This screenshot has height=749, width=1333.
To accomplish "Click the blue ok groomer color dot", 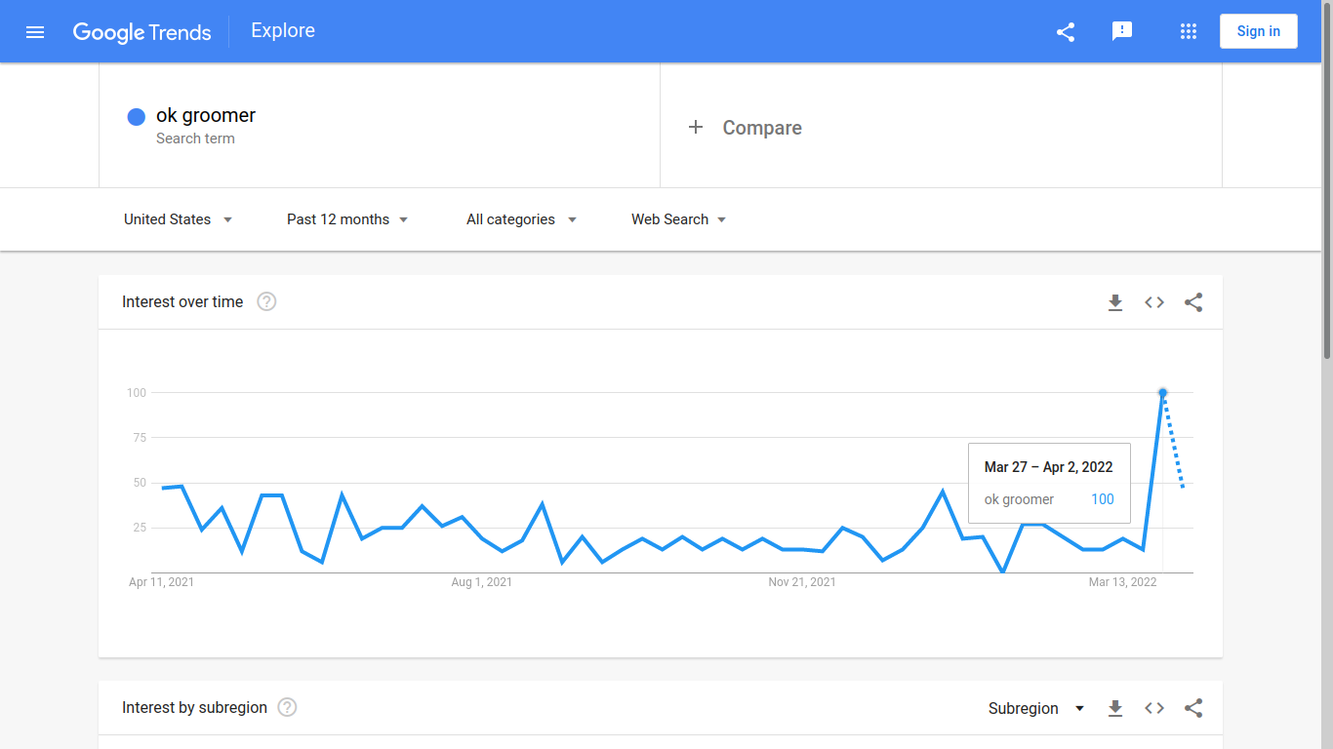I will click(137, 117).
